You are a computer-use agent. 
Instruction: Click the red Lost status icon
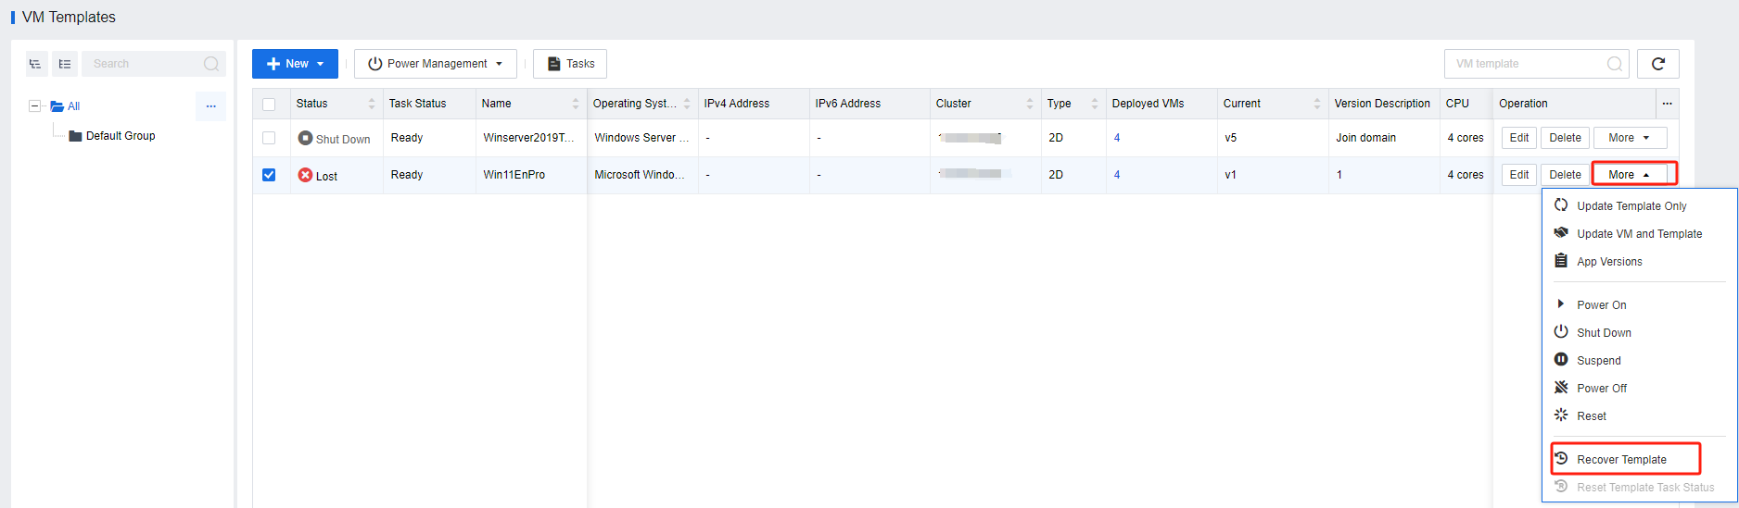[x=305, y=175]
